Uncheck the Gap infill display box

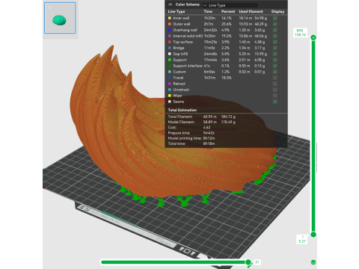pyautogui.click(x=275, y=54)
